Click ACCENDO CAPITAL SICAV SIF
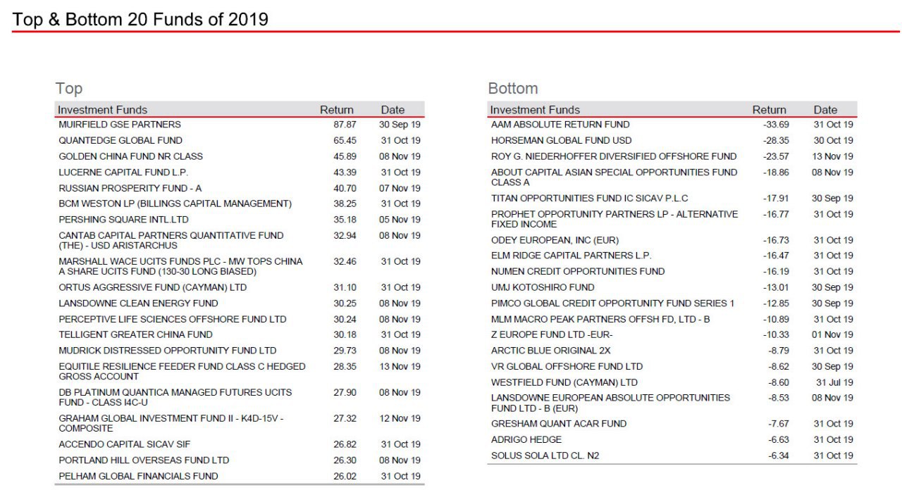This screenshot has height=502, width=902. pos(125,444)
